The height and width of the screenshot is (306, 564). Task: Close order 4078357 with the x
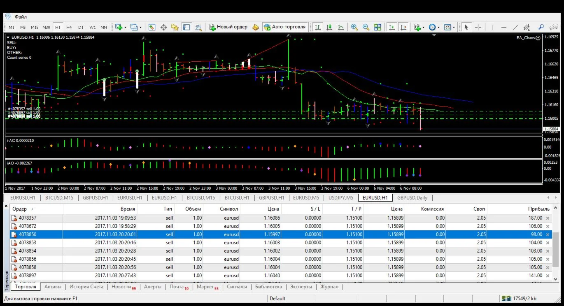(548, 218)
